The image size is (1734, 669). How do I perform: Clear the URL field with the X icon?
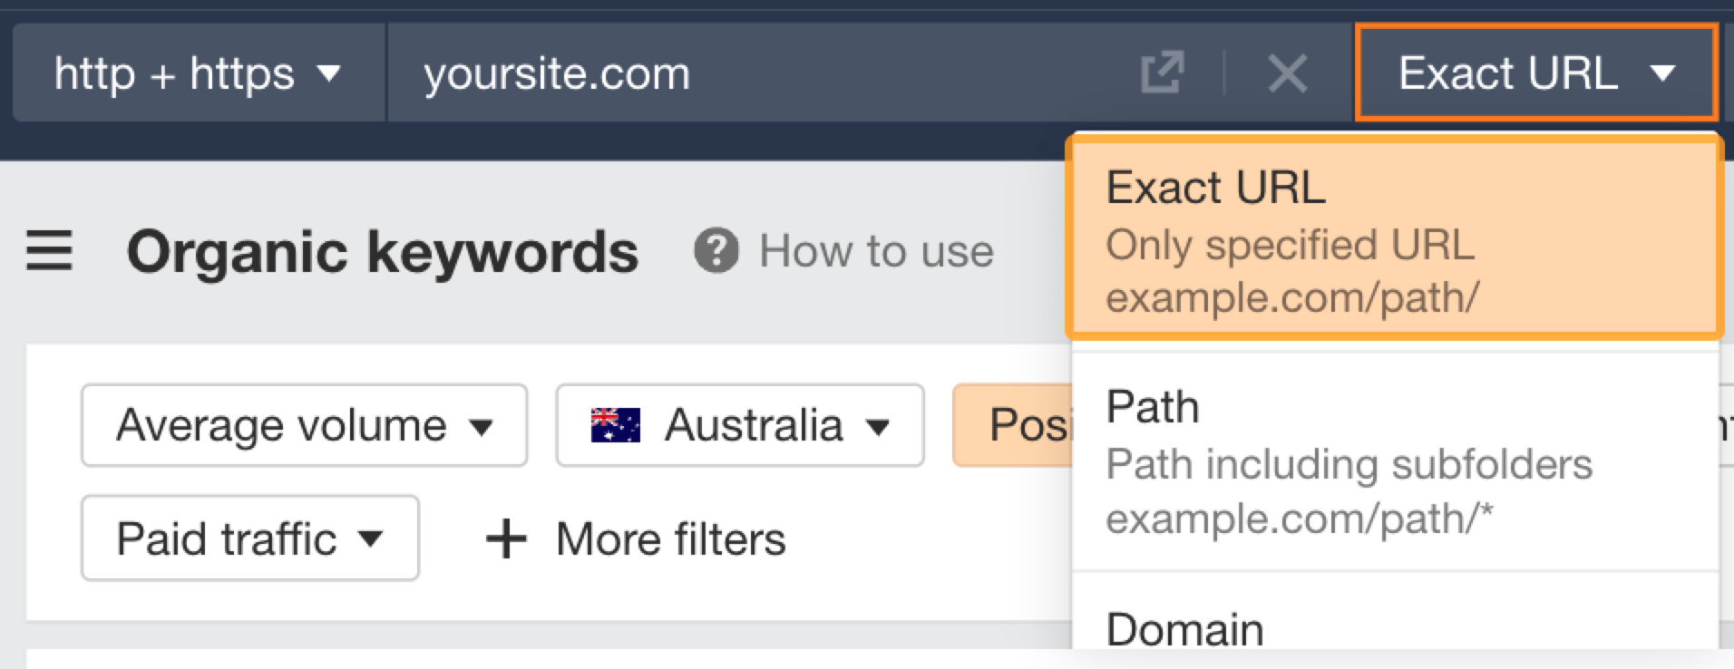click(1288, 73)
